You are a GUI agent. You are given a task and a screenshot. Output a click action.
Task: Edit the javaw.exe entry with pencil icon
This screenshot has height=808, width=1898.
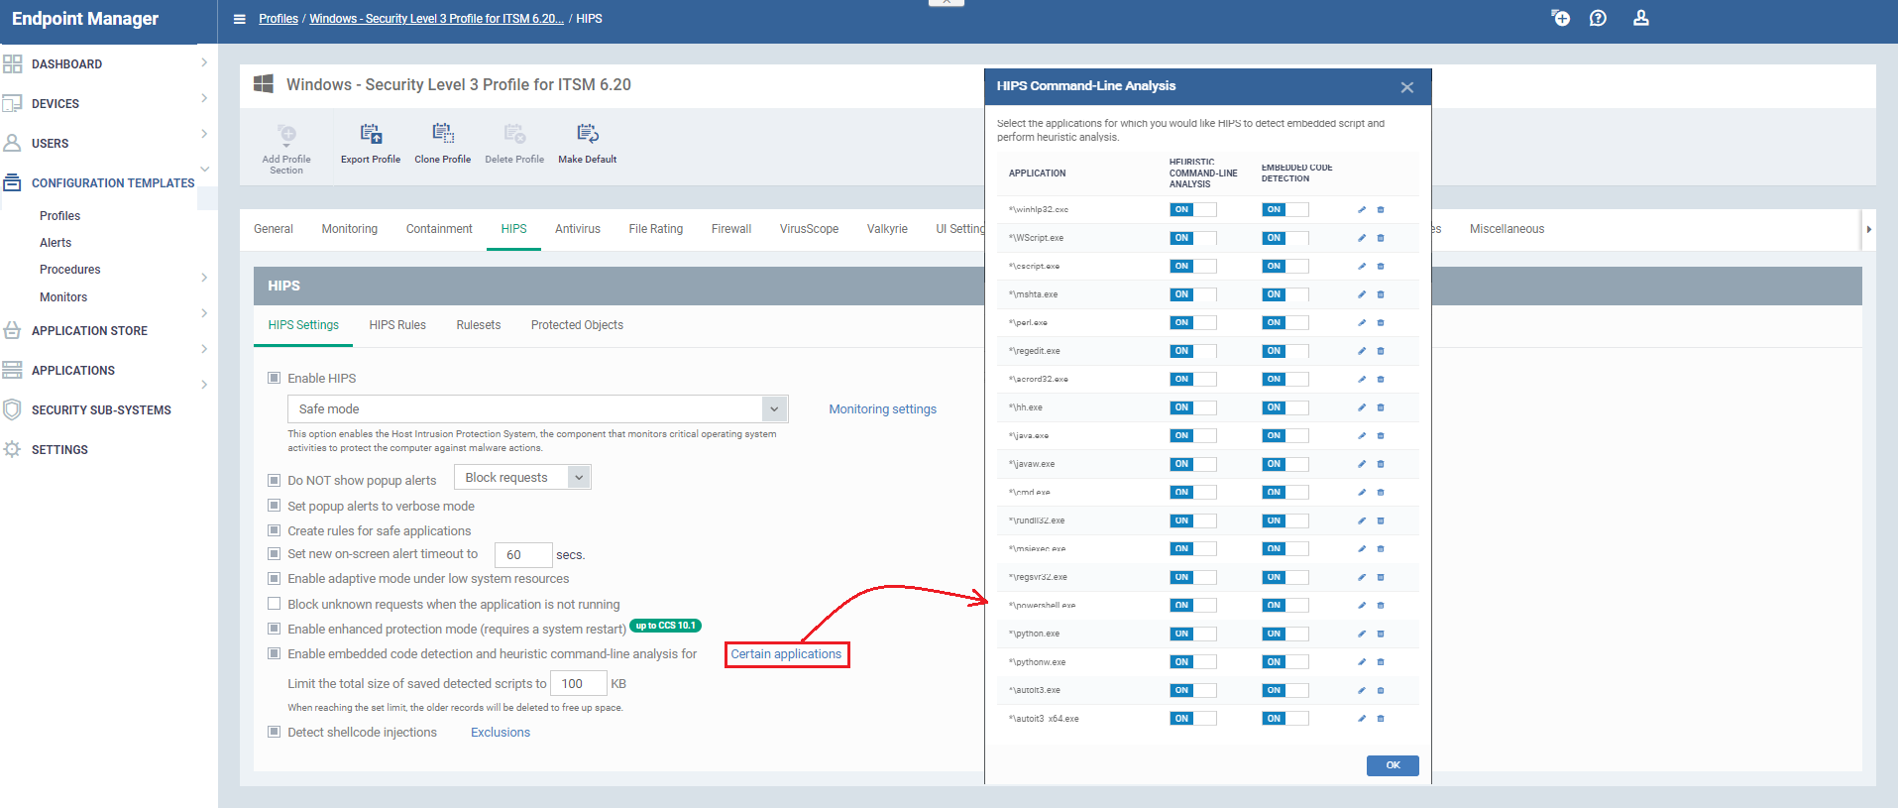(1362, 464)
